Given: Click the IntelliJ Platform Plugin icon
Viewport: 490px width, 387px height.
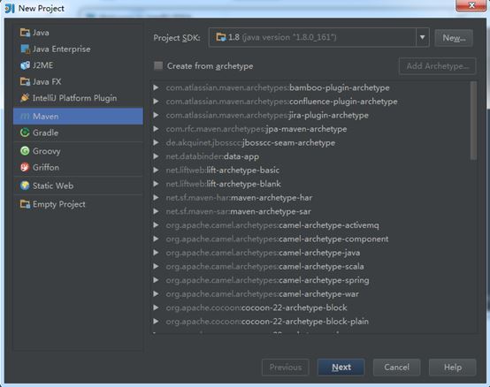Looking at the screenshot, I should tap(25, 98).
